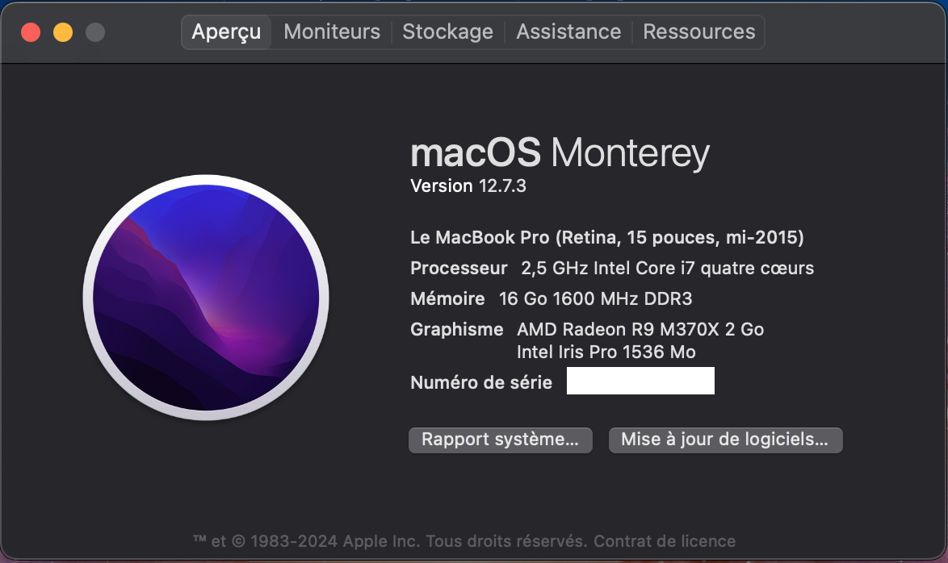Click the macOS Monterey logo image

pyautogui.click(x=206, y=297)
